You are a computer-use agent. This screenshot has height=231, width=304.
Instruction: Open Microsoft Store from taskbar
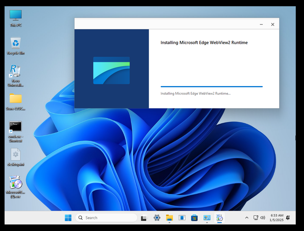(194, 218)
